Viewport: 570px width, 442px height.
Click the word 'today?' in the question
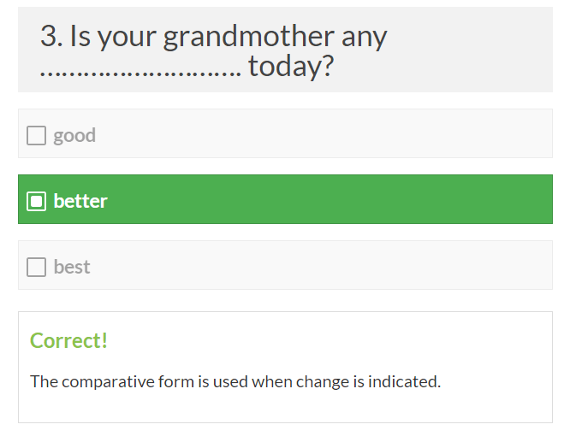coord(290,67)
